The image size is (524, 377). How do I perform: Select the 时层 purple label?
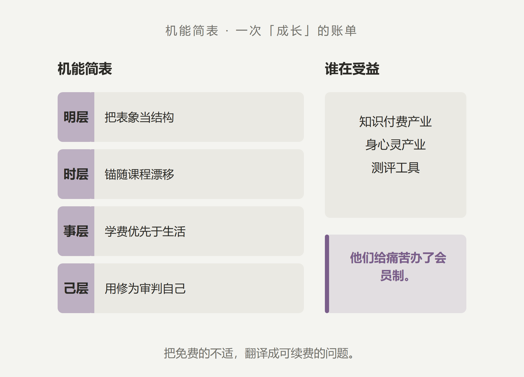point(76,174)
